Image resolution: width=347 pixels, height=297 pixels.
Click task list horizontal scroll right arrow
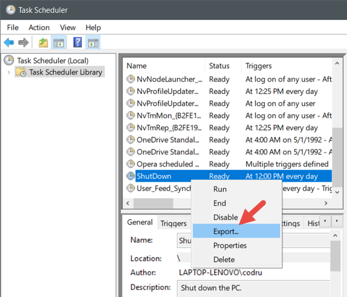(x=326, y=203)
